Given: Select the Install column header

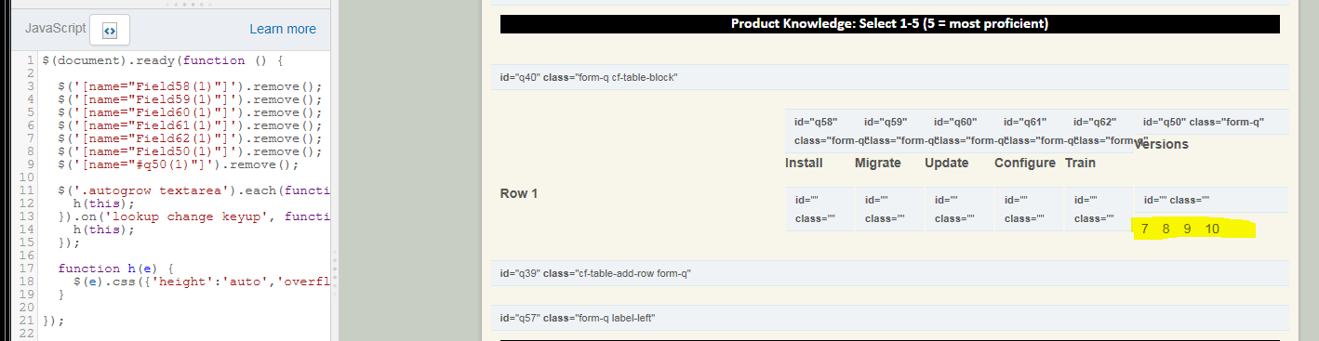Looking at the screenshot, I should pyautogui.click(x=804, y=163).
